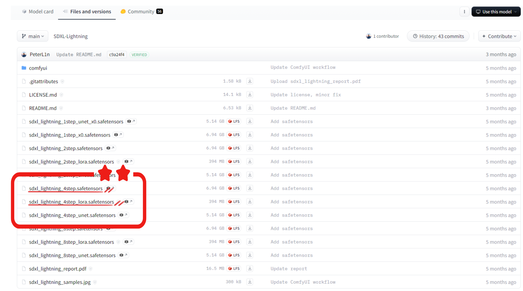Click '3 months ago' on README.md row
Screen dimensions: 523x291
click(501, 108)
